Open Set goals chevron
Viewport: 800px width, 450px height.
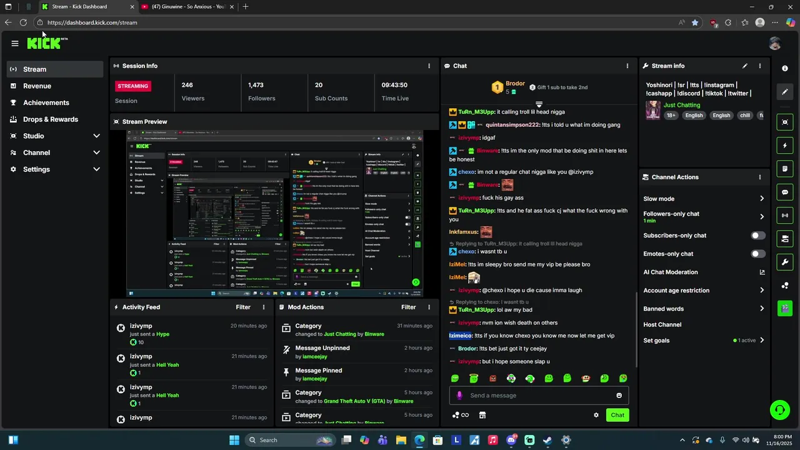tap(762, 341)
